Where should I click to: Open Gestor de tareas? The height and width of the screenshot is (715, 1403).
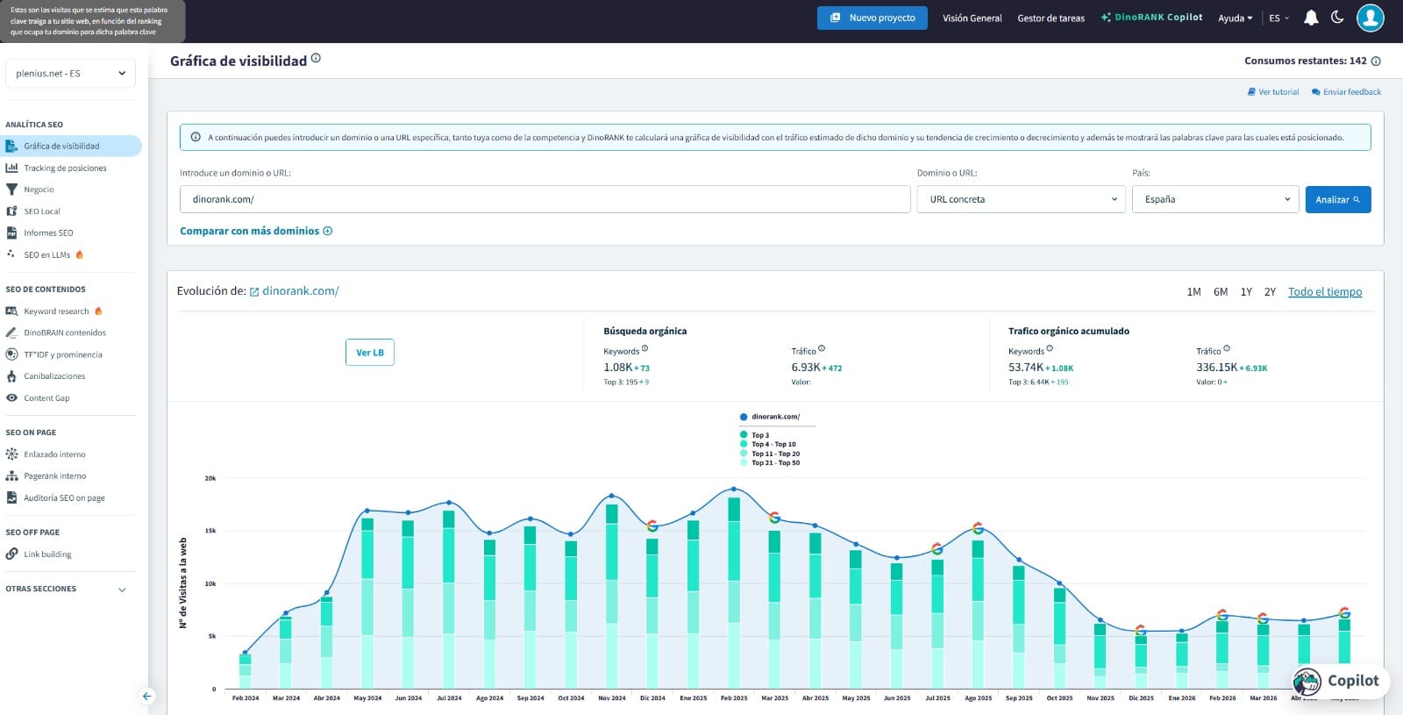[1050, 18]
